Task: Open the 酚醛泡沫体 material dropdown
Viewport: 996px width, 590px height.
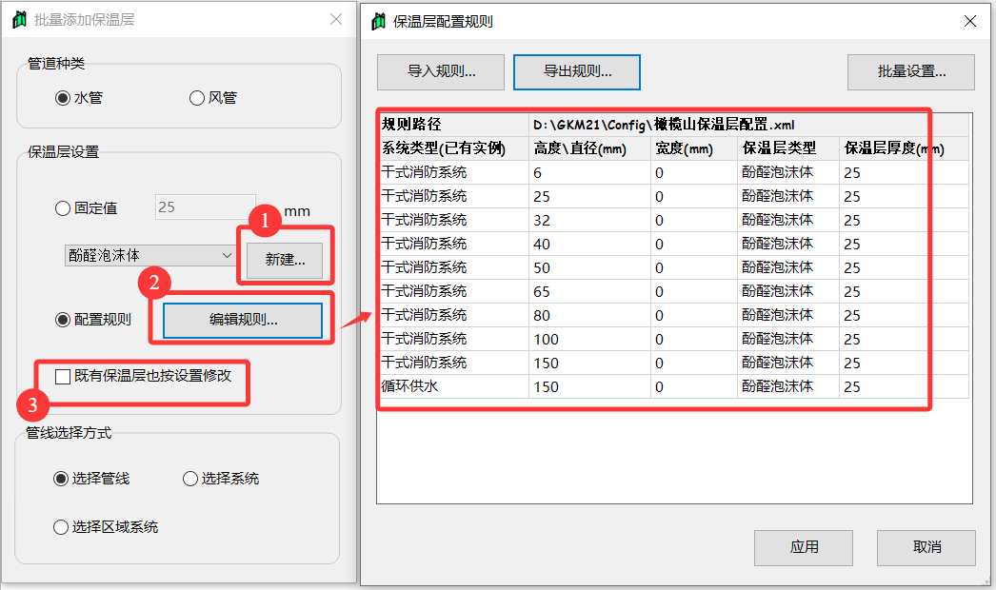Action: coord(149,255)
